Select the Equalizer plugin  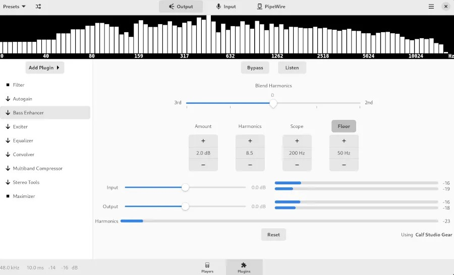click(45, 141)
